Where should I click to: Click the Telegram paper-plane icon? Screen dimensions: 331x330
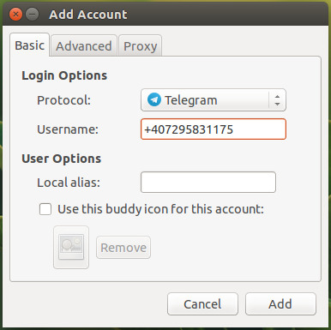[154, 99]
